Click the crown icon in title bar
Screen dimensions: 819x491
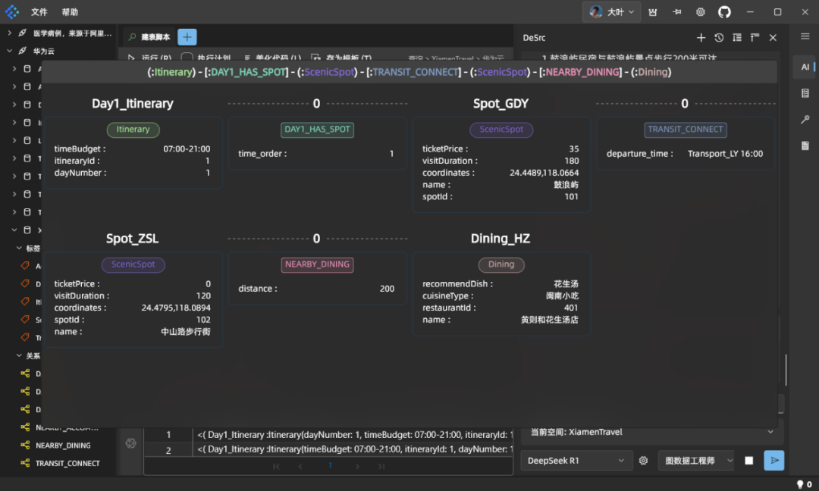point(653,12)
